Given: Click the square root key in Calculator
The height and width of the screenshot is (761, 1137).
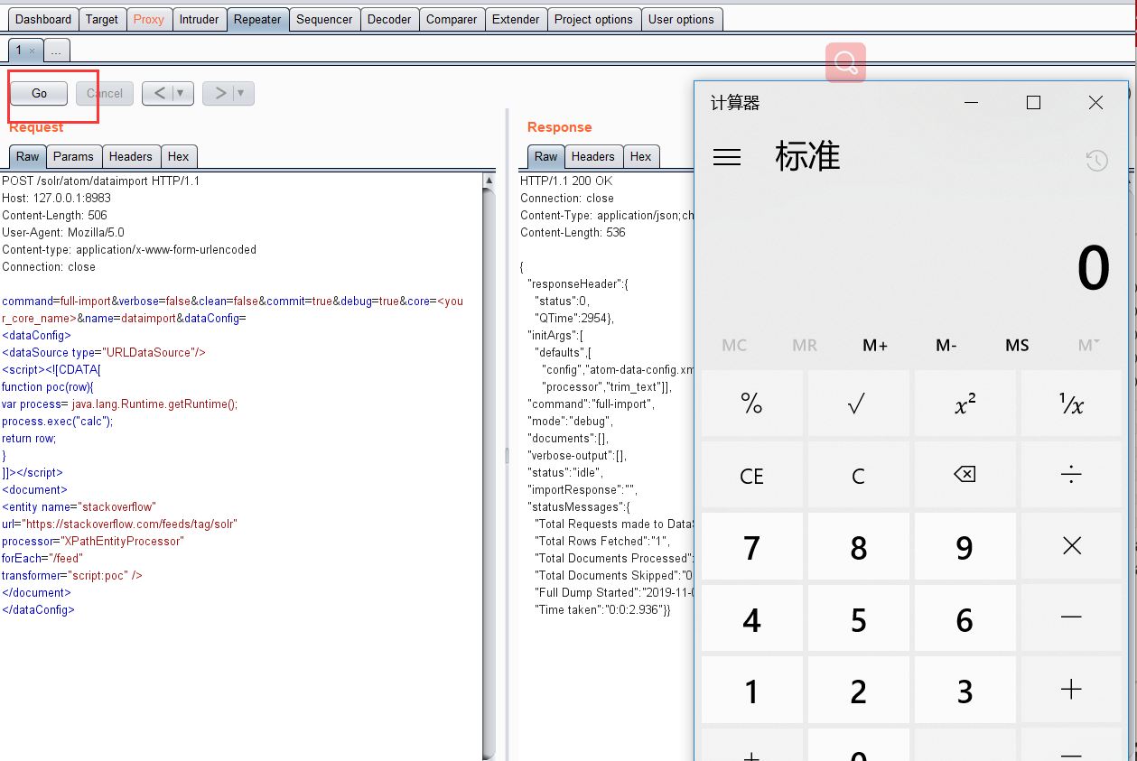Looking at the screenshot, I should tap(858, 404).
